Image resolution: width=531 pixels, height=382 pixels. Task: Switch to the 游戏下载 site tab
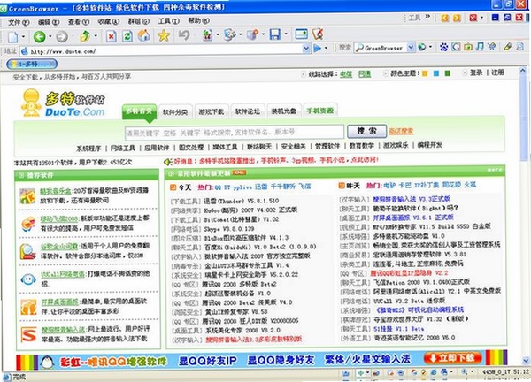211,111
